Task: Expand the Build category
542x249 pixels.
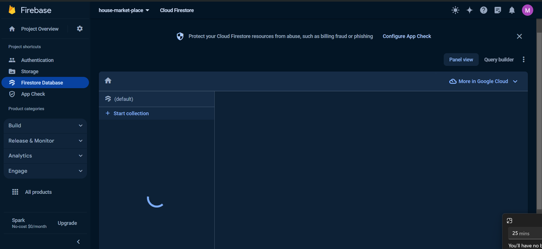Action: [45, 126]
